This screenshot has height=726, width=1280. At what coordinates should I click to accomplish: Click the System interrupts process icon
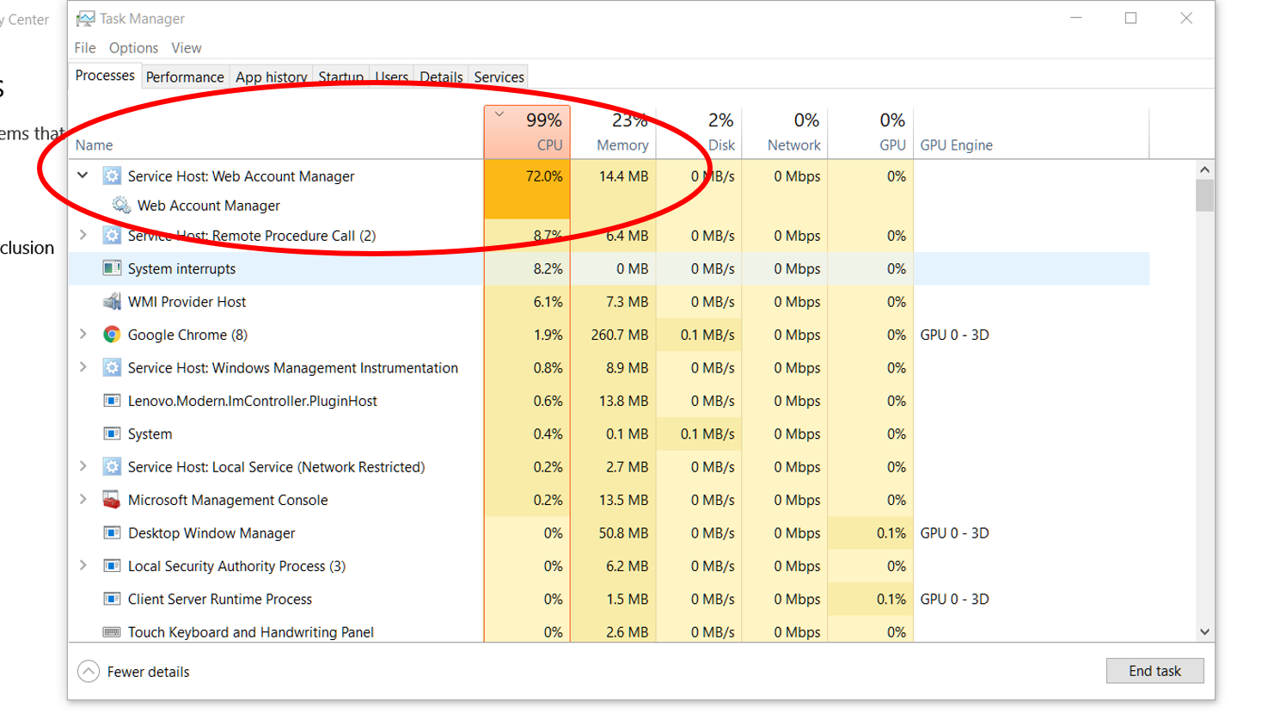(x=112, y=268)
